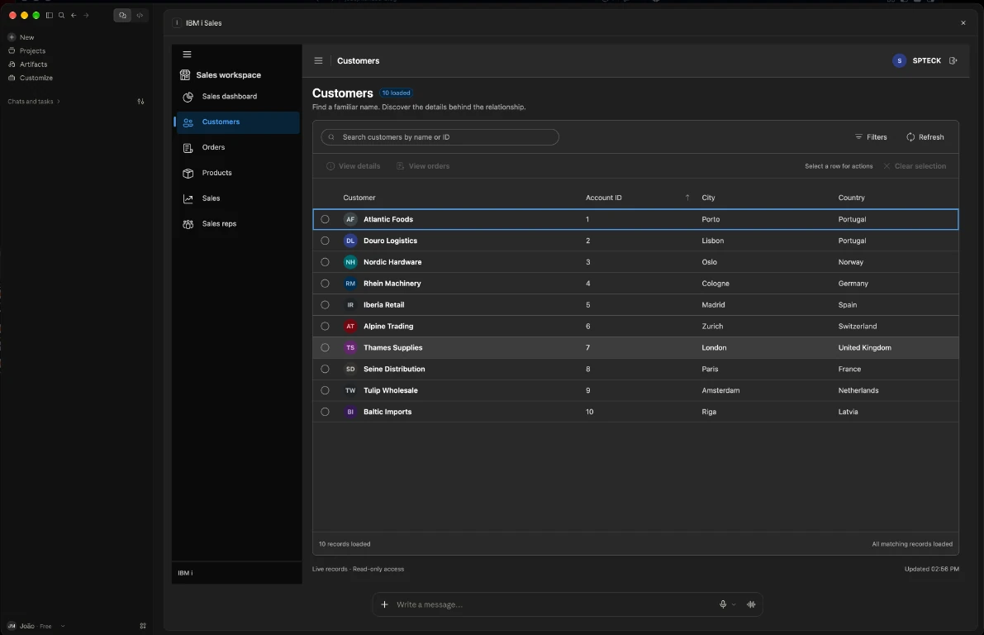
Task: Select the Iberia Retail radio button
Action: click(325, 304)
